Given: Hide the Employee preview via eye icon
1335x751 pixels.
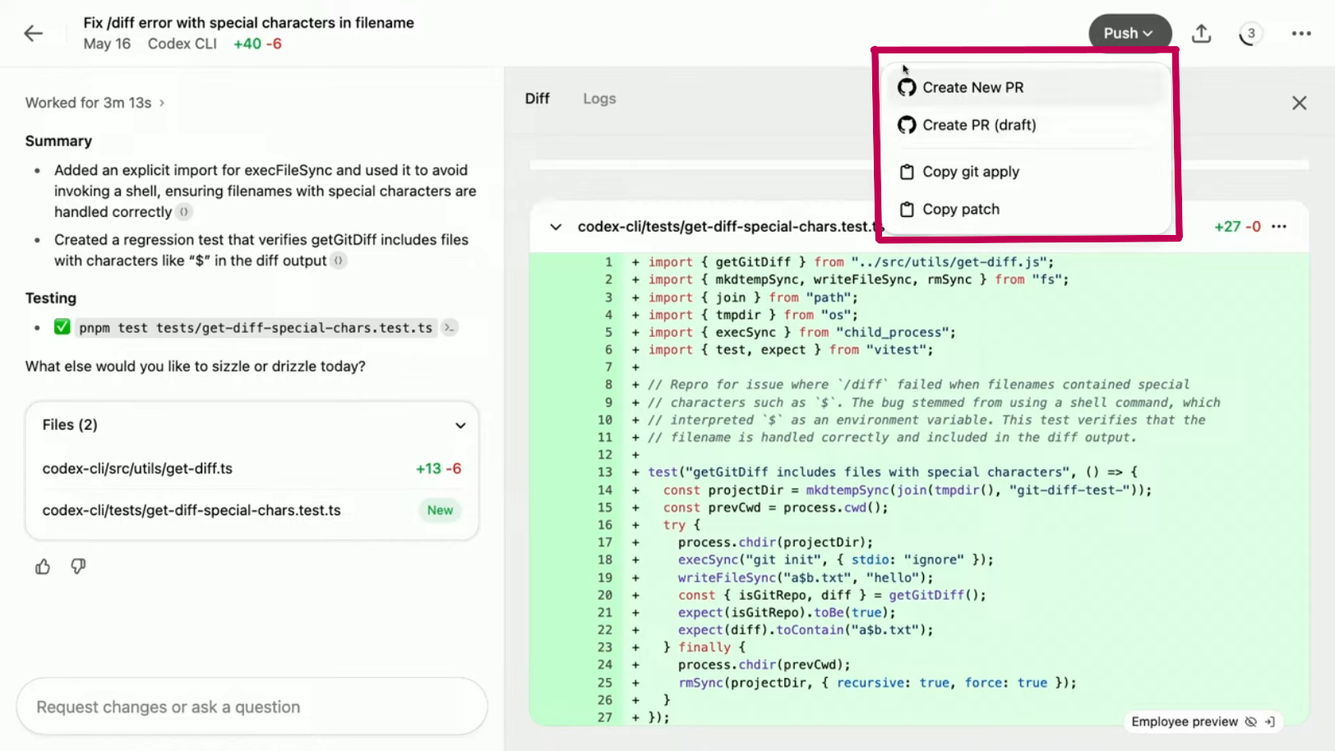Looking at the screenshot, I should click(1250, 721).
